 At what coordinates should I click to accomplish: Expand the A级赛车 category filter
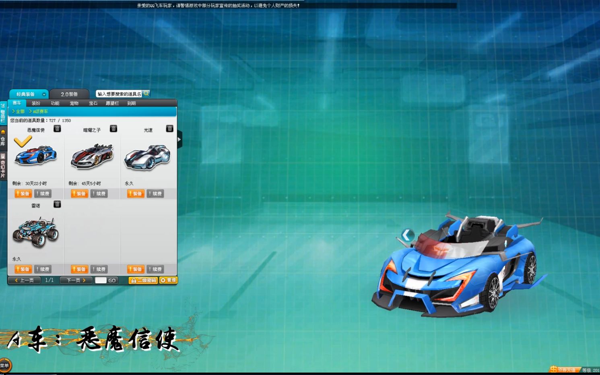point(39,111)
